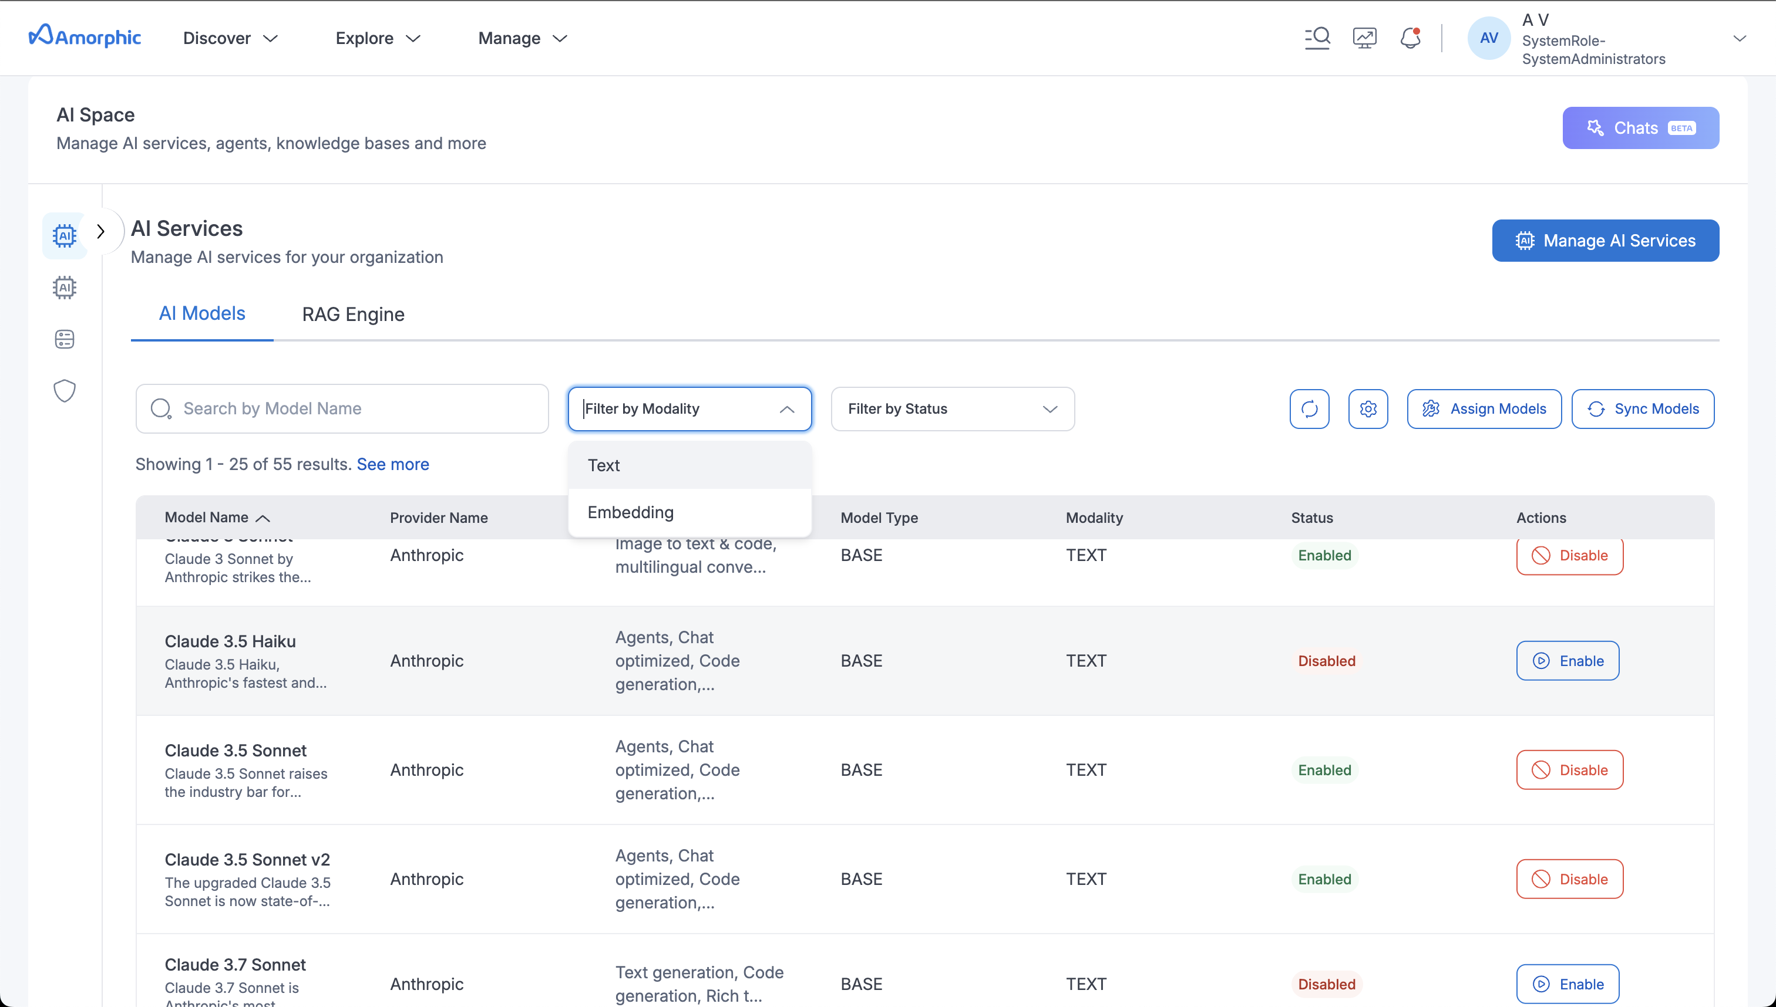
Task: Select the shield icon in left sidebar
Action: [x=65, y=391]
